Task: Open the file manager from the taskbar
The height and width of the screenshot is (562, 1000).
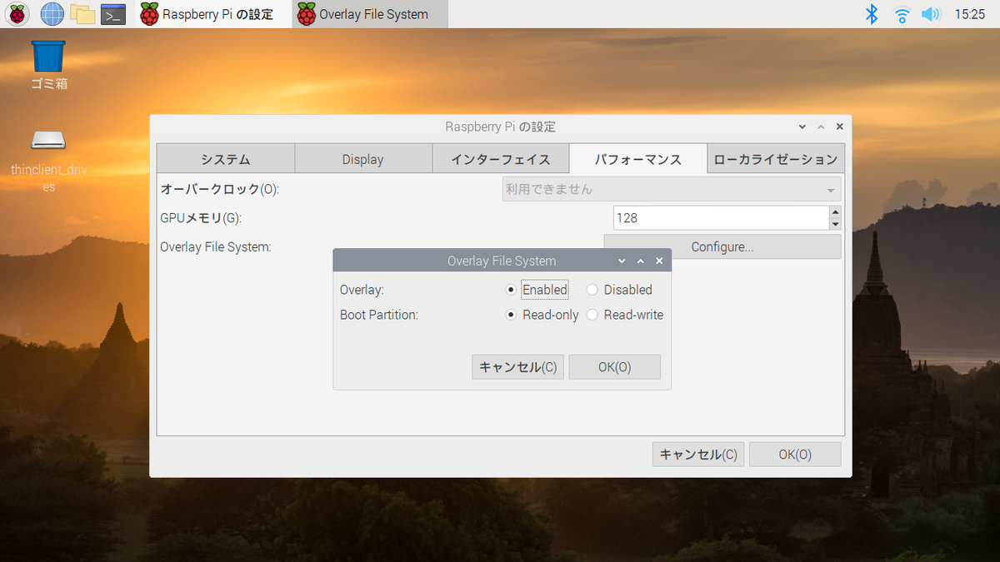Action: click(x=82, y=13)
